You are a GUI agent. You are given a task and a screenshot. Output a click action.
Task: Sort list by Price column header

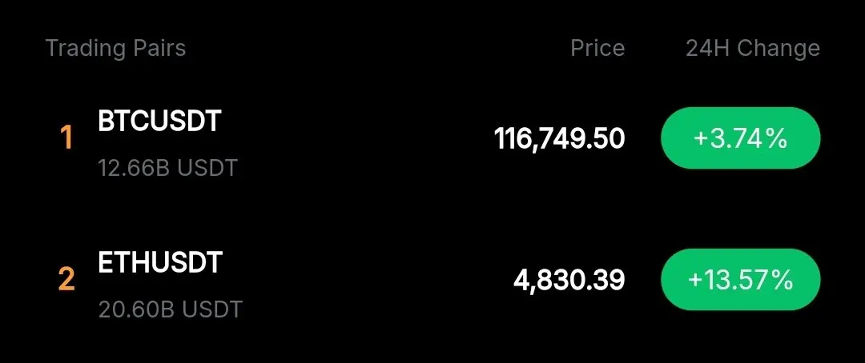pos(597,49)
